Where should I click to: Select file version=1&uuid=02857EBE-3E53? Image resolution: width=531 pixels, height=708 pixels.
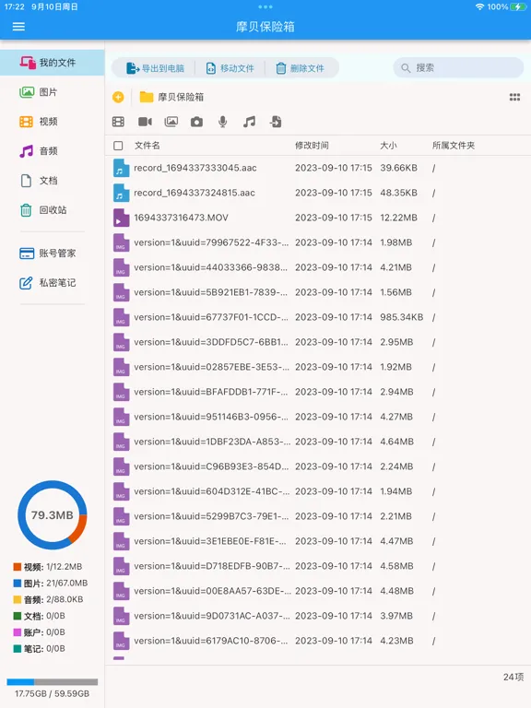pyautogui.click(x=318, y=367)
